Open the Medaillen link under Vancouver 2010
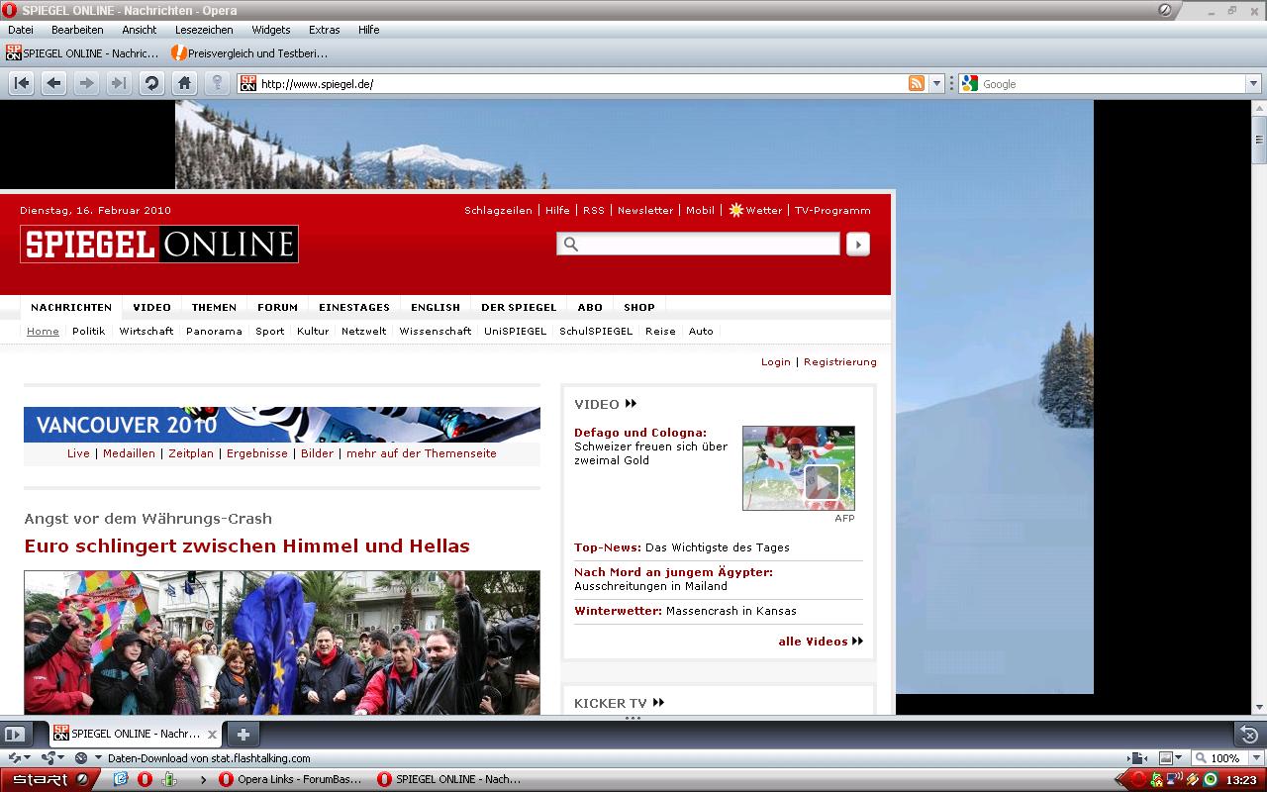 129,453
